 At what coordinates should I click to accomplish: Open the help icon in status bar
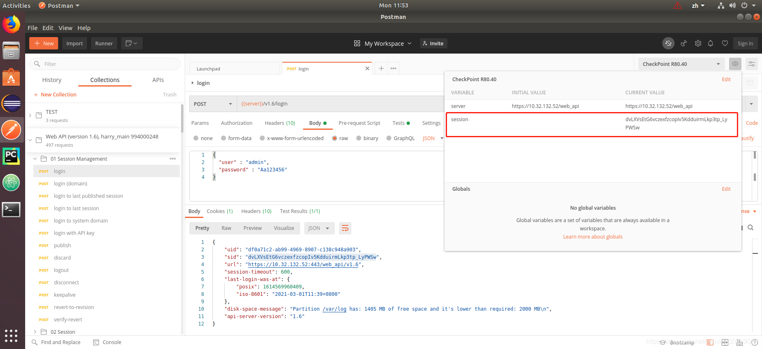755,342
